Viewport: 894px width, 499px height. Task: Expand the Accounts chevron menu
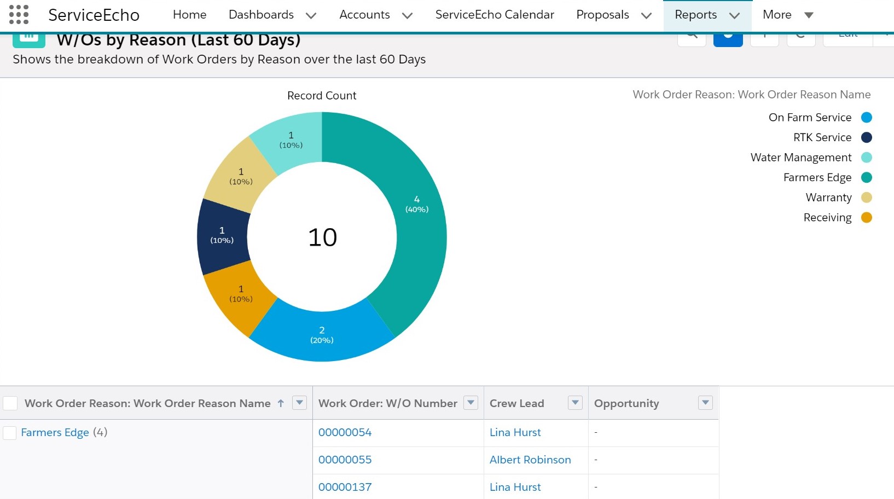407,15
